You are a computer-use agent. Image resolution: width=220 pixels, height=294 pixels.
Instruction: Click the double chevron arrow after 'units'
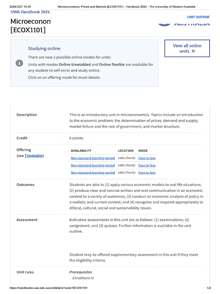click(193, 51)
